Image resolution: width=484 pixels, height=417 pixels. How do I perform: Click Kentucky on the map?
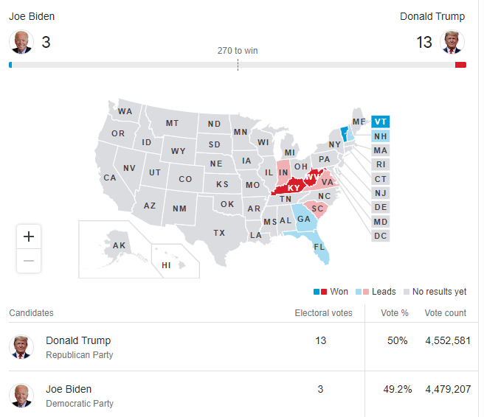[293, 188]
